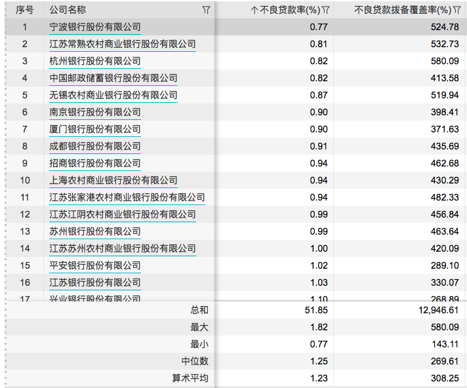
Task: Select median NPL ratio 1.25
Action: (x=319, y=361)
